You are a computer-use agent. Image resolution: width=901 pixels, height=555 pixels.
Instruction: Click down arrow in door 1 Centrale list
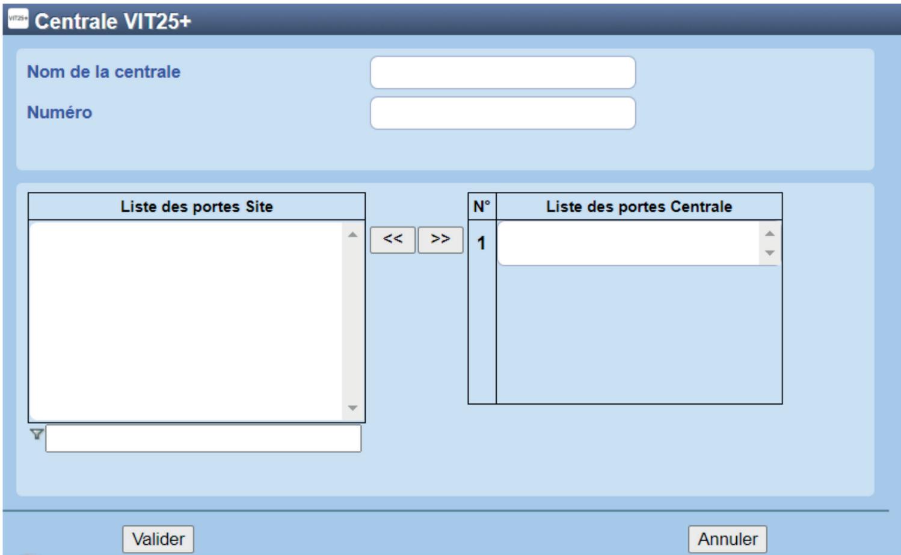coord(770,253)
